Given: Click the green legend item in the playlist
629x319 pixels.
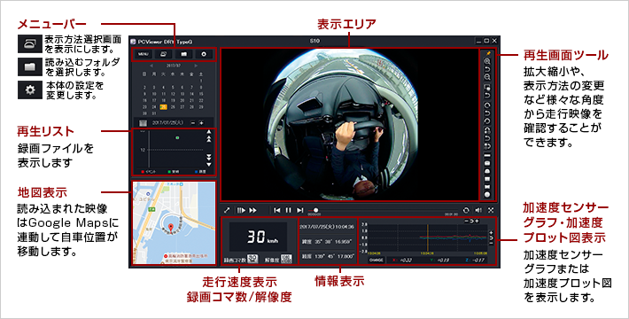Looking at the screenshot, I should [x=175, y=172].
